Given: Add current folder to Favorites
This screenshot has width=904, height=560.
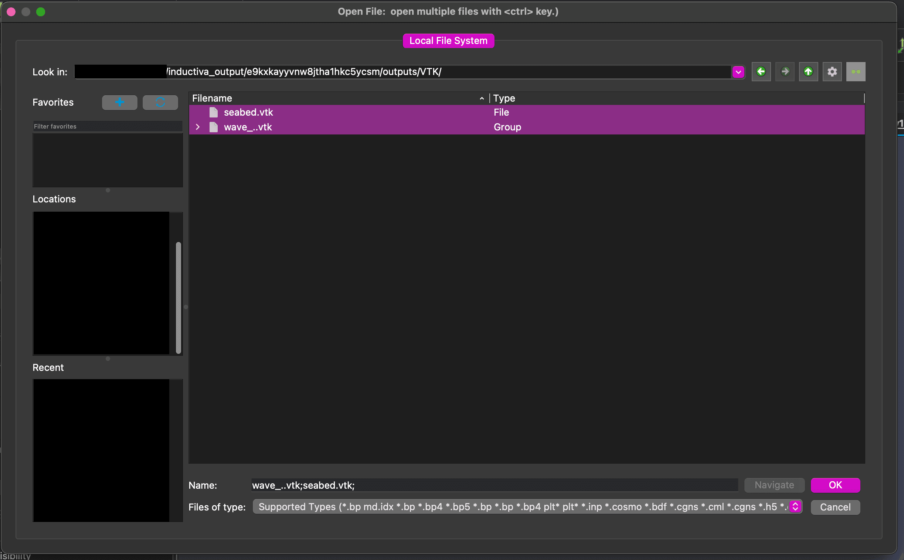Looking at the screenshot, I should (119, 102).
